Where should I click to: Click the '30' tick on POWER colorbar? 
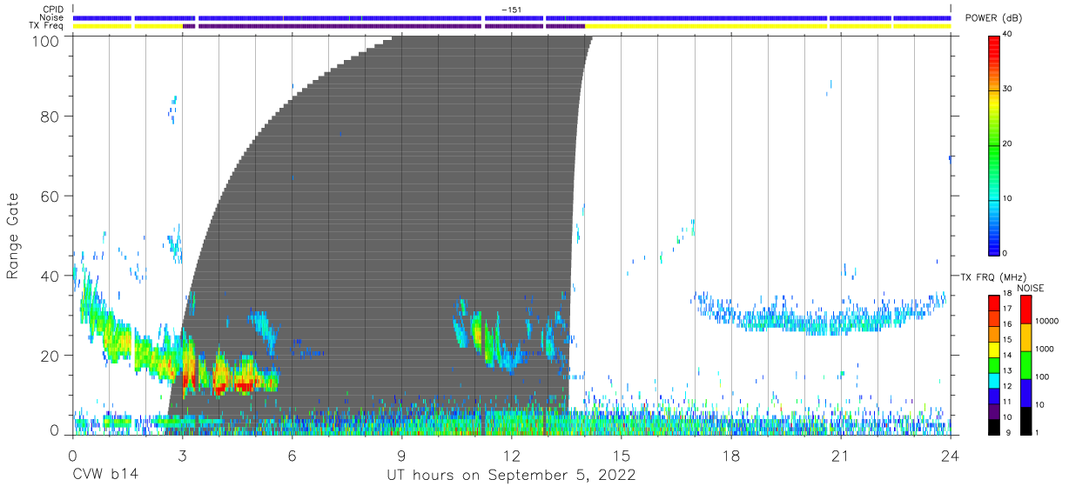[x=1008, y=89]
